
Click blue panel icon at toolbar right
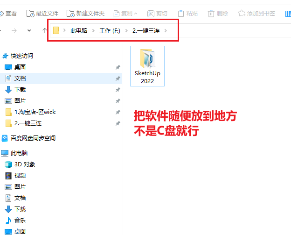point(288,14)
